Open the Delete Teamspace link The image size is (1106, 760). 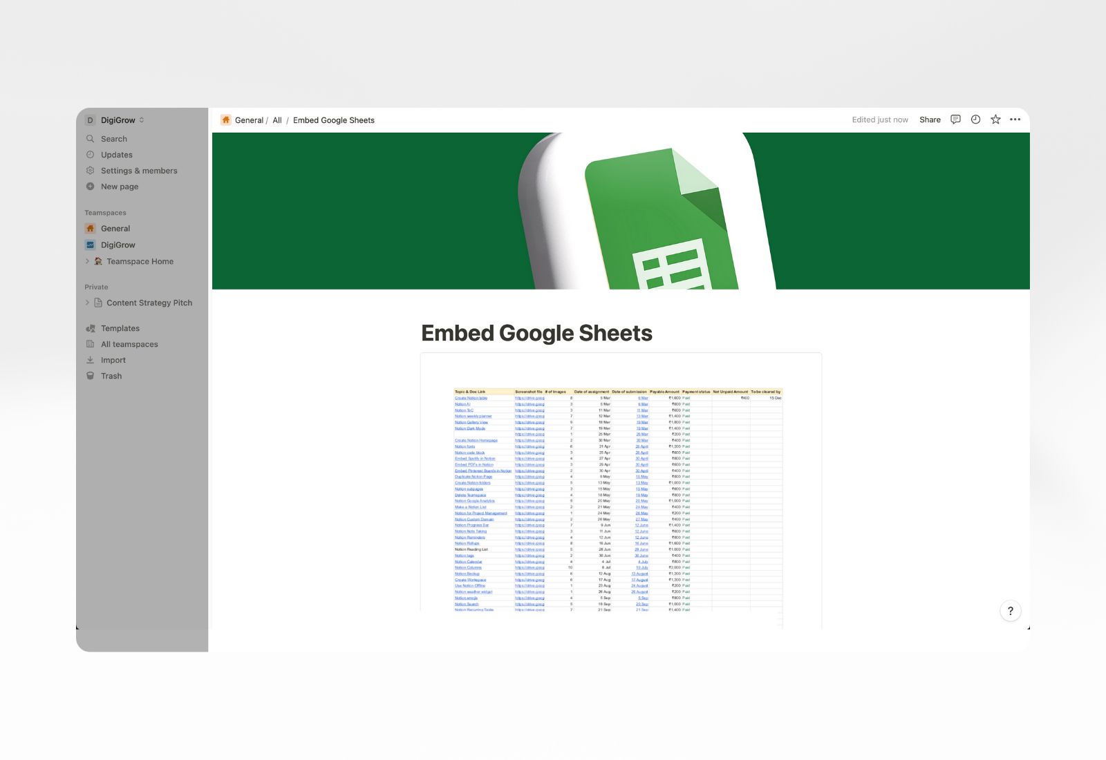click(x=470, y=495)
